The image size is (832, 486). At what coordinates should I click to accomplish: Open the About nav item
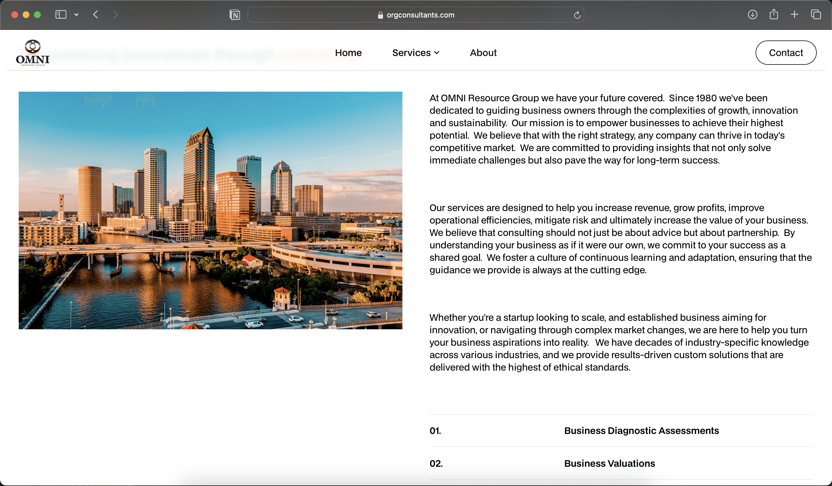point(483,53)
